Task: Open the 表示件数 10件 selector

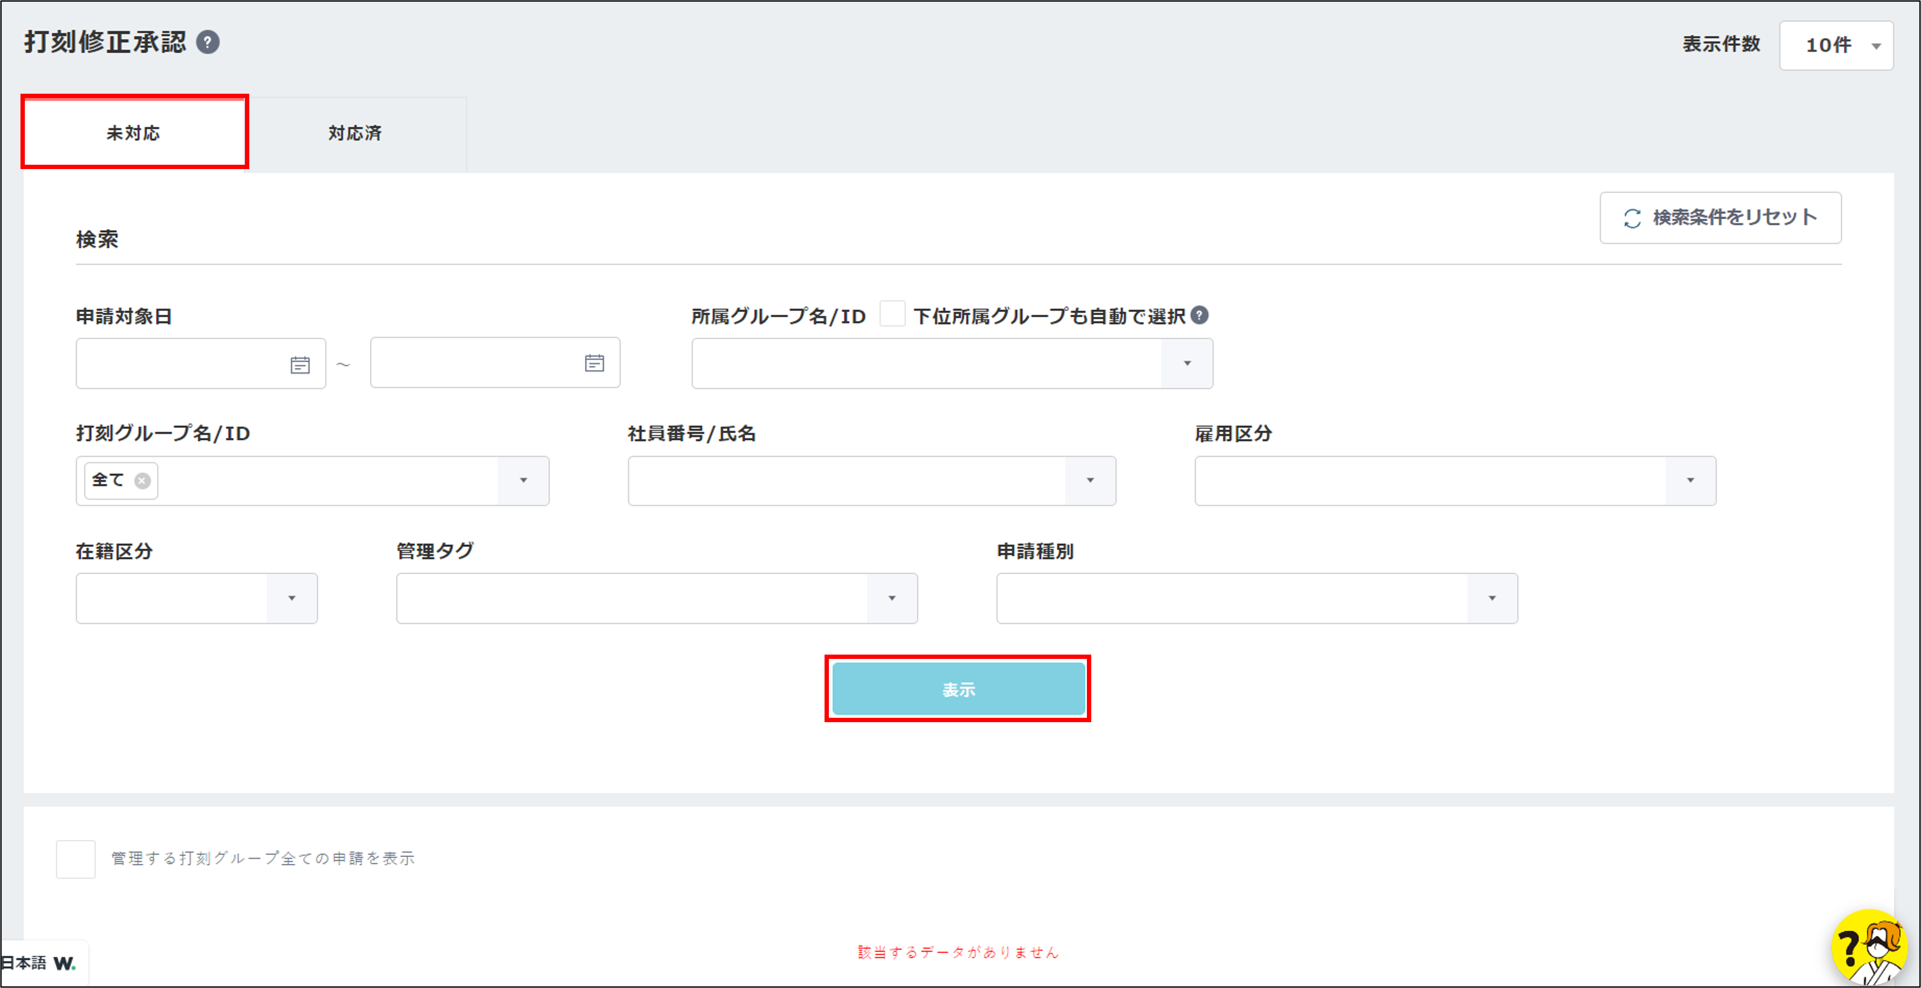Action: click(x=1836, y=45)
